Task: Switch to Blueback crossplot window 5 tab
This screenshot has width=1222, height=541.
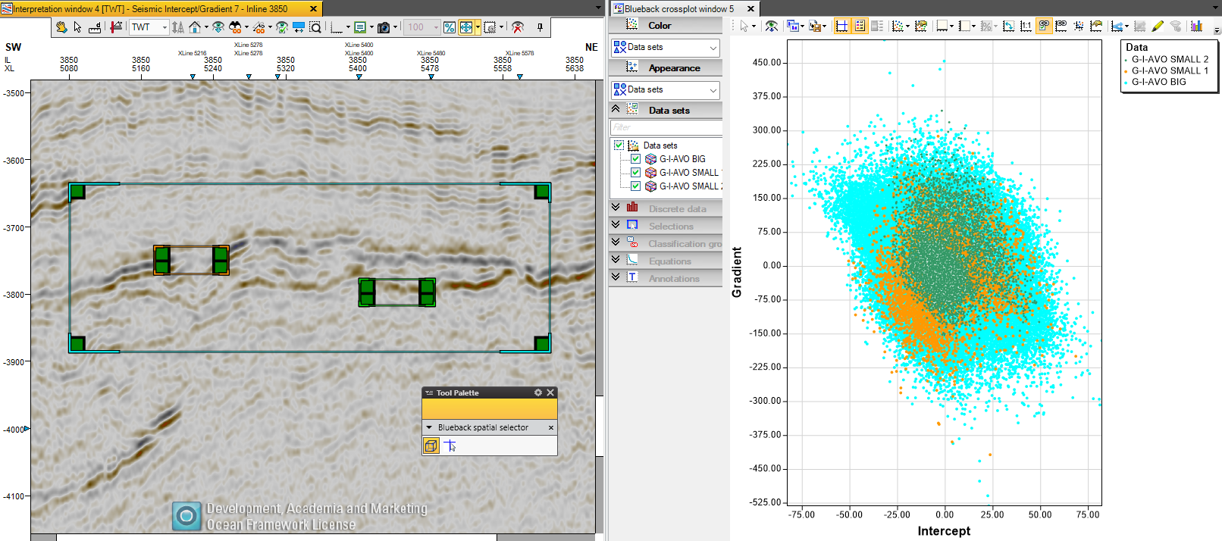Action: [x=678, y=9]
